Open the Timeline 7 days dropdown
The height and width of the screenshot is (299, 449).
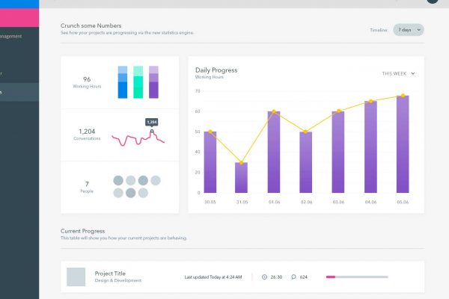point(409,30)
